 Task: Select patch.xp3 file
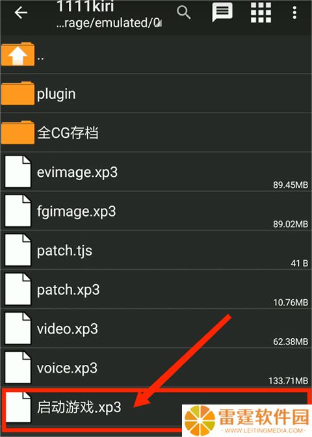tap(156, 289)
